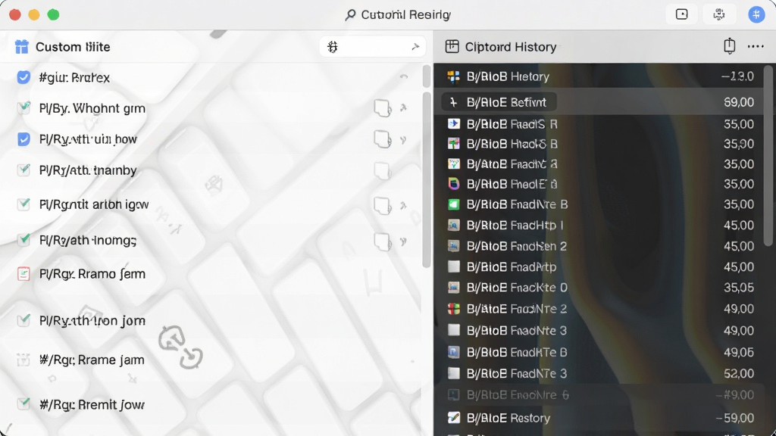The image size is (776, 436).
Task: Click the colorful icon on the -13.0 row
Action: click(453, 76)
